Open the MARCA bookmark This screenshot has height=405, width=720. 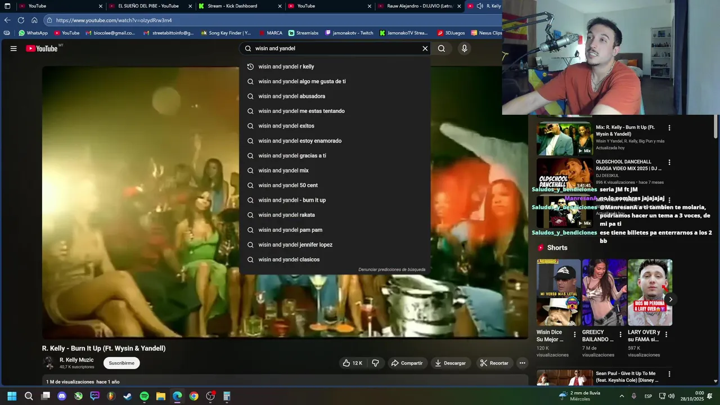click(x=270, y=33)
